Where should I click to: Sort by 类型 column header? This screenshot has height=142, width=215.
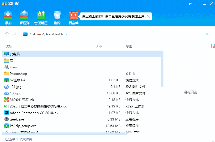(x=129, y=47)
